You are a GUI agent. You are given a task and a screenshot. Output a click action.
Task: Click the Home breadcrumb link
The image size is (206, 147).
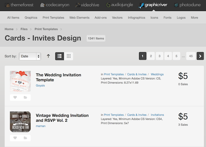[x=9, y=29]
